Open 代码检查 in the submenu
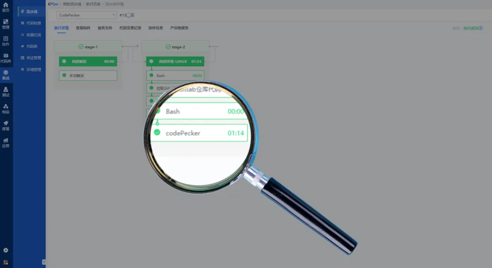This screenshot has height=268, width=492. (x=32, y=23)
